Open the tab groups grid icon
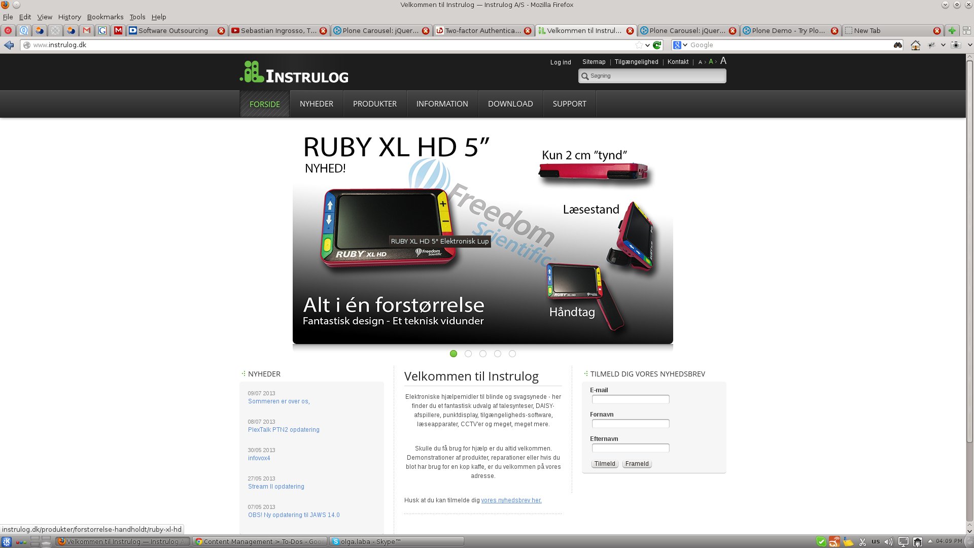This screenshot has height=548, width=974. click(x=967, y=30)
